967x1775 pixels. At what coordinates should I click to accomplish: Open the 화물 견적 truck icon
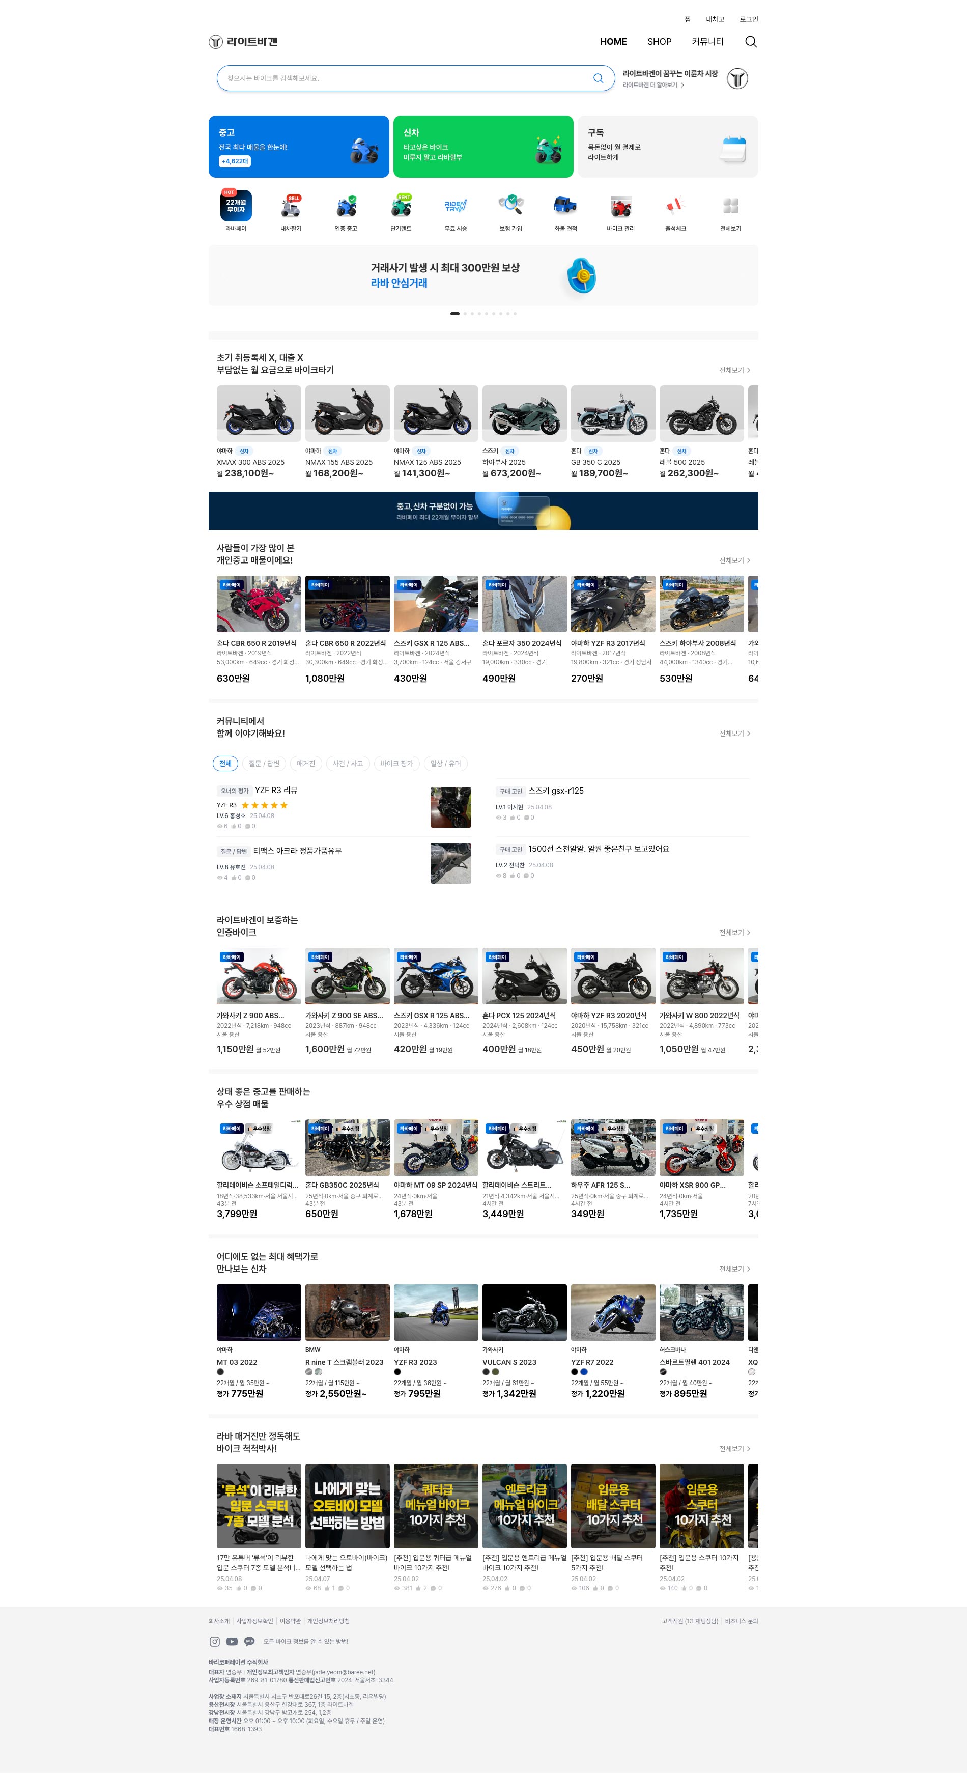565,206
